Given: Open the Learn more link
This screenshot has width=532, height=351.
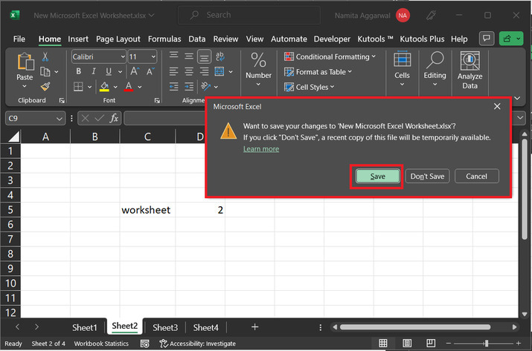Looking at the screenshot, I should coord(261,149).
